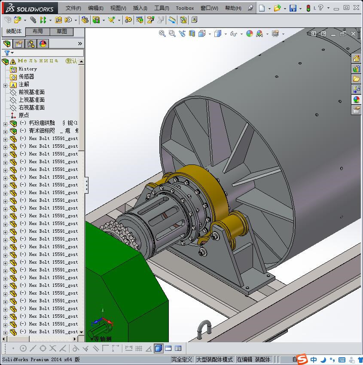Click the Smart Fasteners icon
Image resolution: width=363 pixels, height=365 pixels.
click(58, 20)
